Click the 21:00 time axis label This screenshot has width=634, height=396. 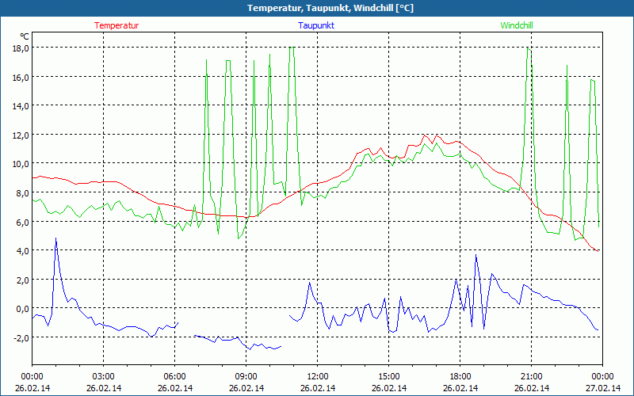(531, 377)
